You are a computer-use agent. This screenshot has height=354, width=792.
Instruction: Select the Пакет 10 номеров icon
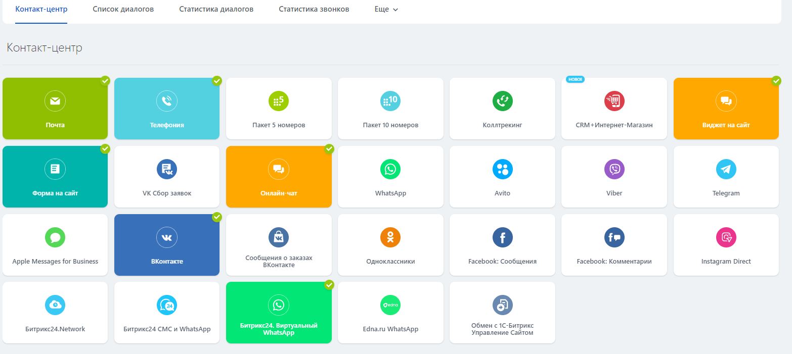pyautogui.click(x=390, y=102)
